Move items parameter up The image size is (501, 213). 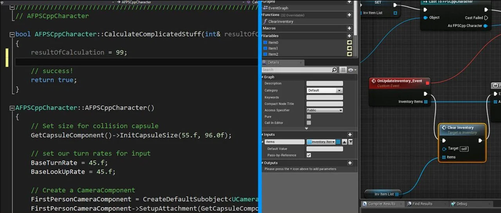pos(344,142)
